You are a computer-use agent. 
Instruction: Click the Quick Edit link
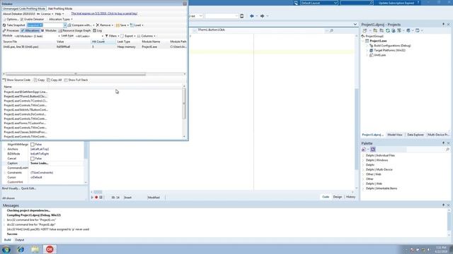point(28,188)
